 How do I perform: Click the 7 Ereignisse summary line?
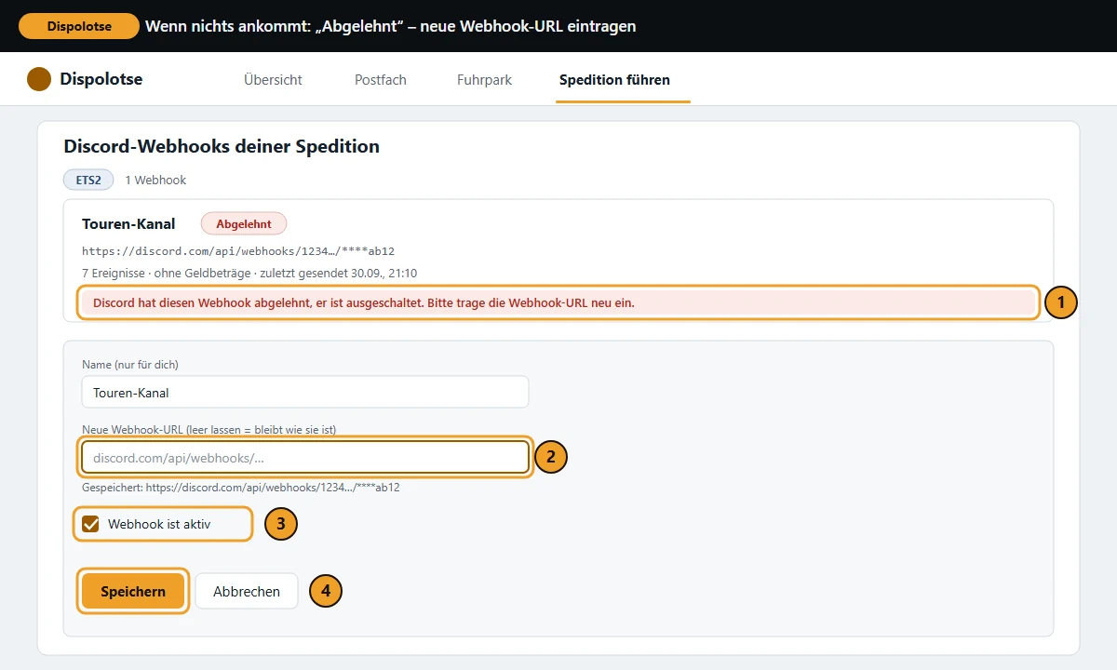pyautogui.click(x=249, y=273)
